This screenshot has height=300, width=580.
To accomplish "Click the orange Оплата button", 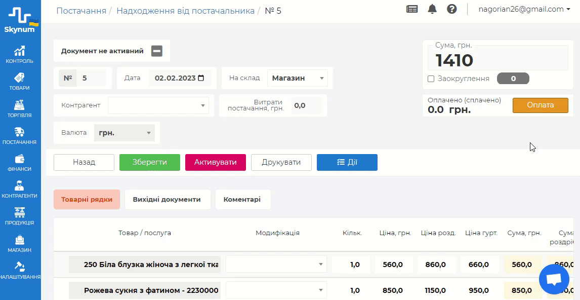I will 540,105.
